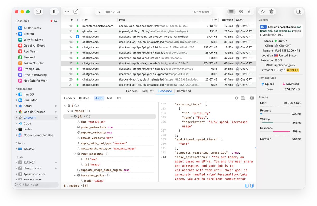The image size is (317, 206).
Task: Toggle the left sidebar visibility icon
Action: click(39, 12)
